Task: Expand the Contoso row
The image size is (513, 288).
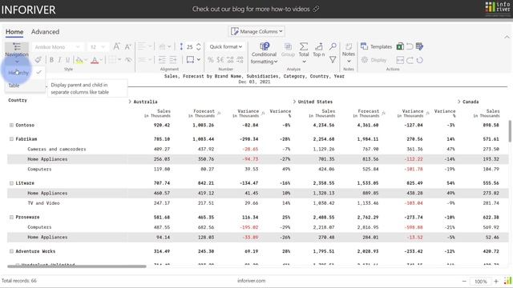Action: click(11, 125)
